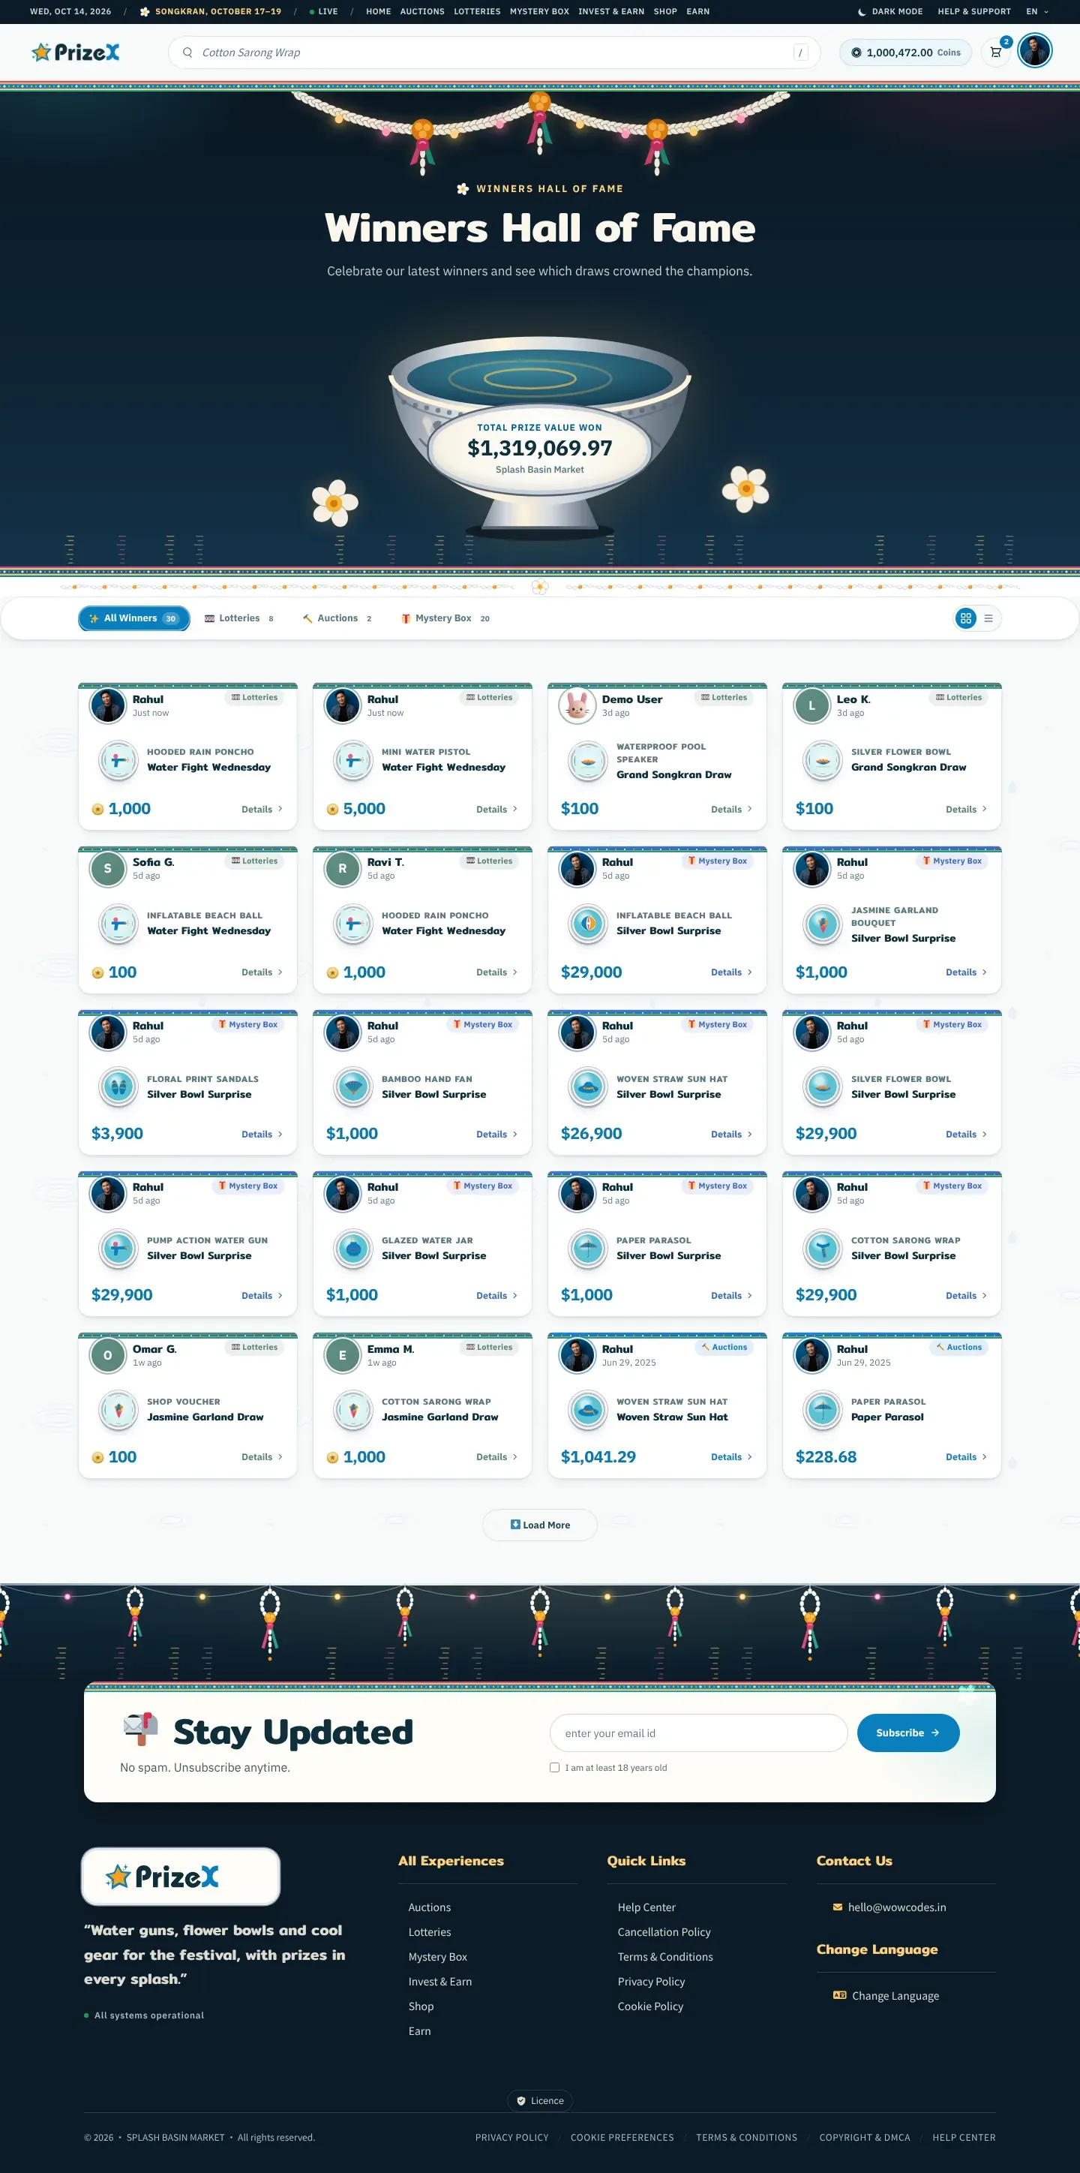This screenshot has width=1080, height=2173.
Task: Check the 'I am at least 18' box
Action: tap(555, 1767)
